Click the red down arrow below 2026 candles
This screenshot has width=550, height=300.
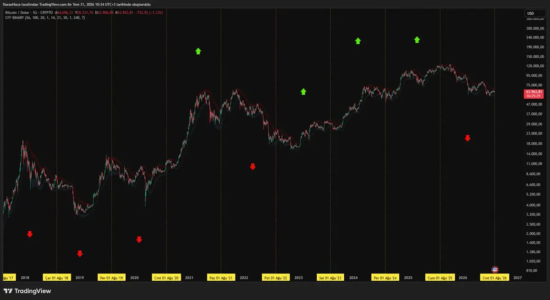point(467,138)
